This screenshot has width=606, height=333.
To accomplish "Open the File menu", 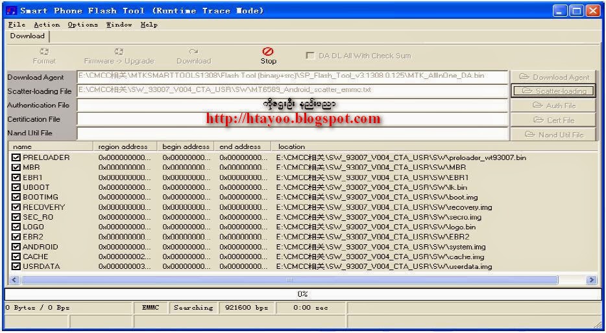I will 17,25.
